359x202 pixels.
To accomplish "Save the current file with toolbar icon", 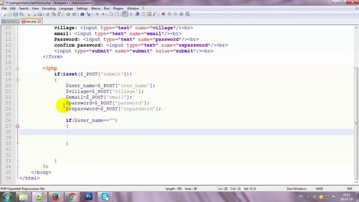I will tap(15, 14).
